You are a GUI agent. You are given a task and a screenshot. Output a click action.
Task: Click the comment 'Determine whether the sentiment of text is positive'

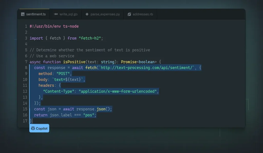[93, 50]
